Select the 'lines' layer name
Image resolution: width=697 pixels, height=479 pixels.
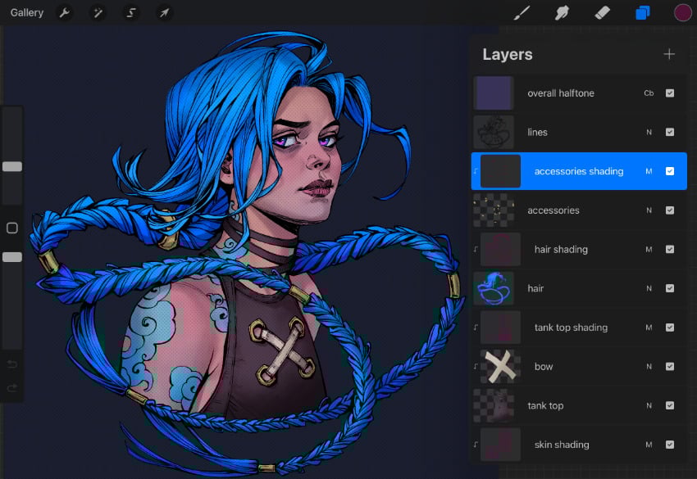(x=537, y=133)
